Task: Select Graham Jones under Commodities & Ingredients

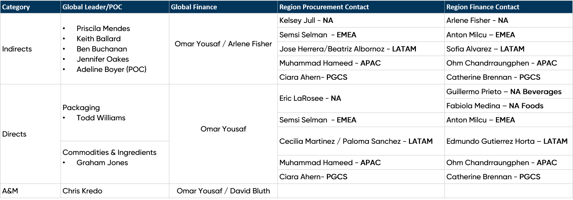Action: point(102,162)
